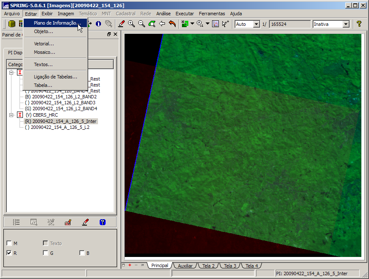Screen dimensions: 369x279
Task: Open the Auto scale dropdown
Action: point(256,24)
